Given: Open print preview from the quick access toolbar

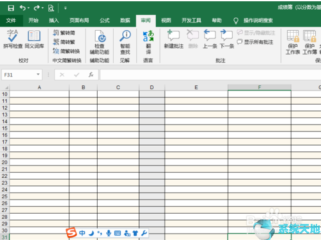Looking at the screenshot, I should pos(51,8).
